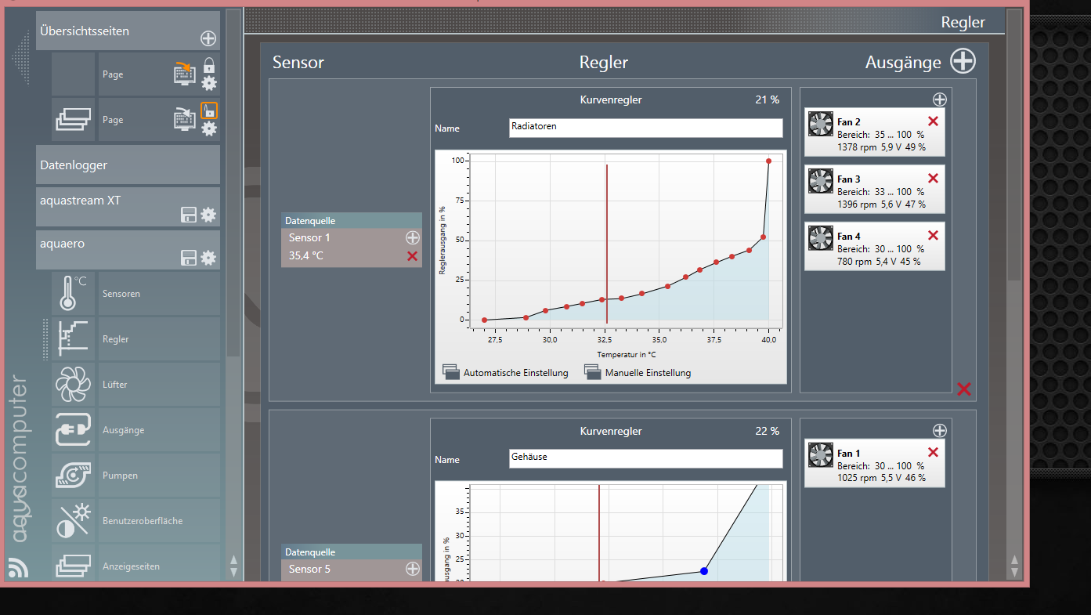The image size is (1091, 615).
Task: Remove Fan 3 from the Radiatoren controller
Action: (933, 178)
